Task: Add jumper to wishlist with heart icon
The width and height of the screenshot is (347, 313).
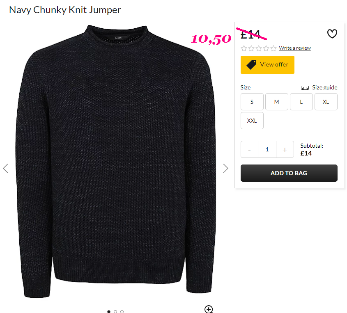Action: [x=332, y=34]
